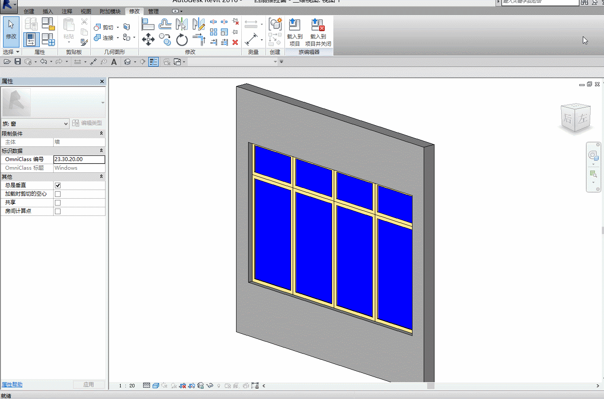Select the Offset tool
Screen dimensions: 604x399
click(165, 24)
